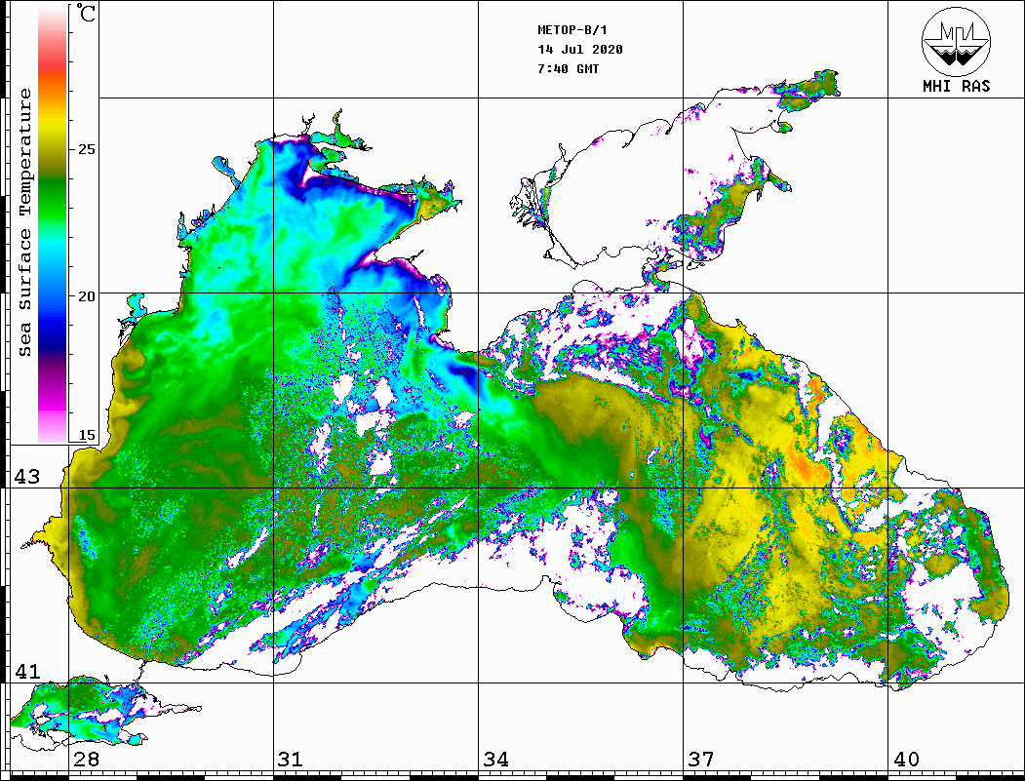Click the temperature color scale bar
This screenshot has width=1025, height=781.
tap(53, 223)
